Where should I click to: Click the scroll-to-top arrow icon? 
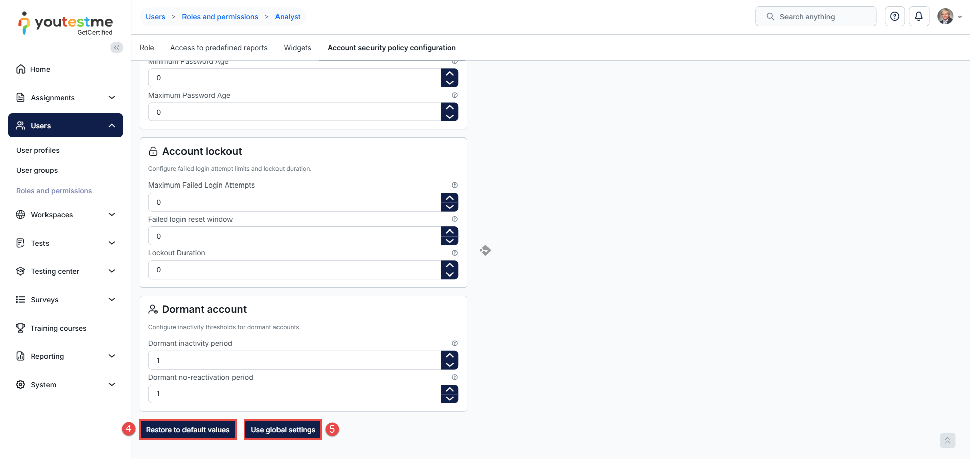tap(948, 441)
